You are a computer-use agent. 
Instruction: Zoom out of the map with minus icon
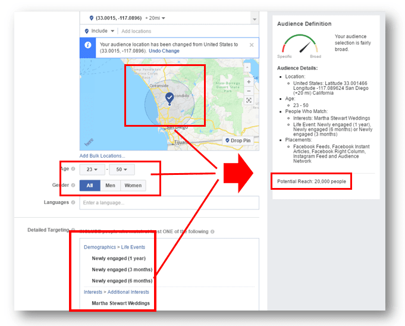[x=249, y=91]
